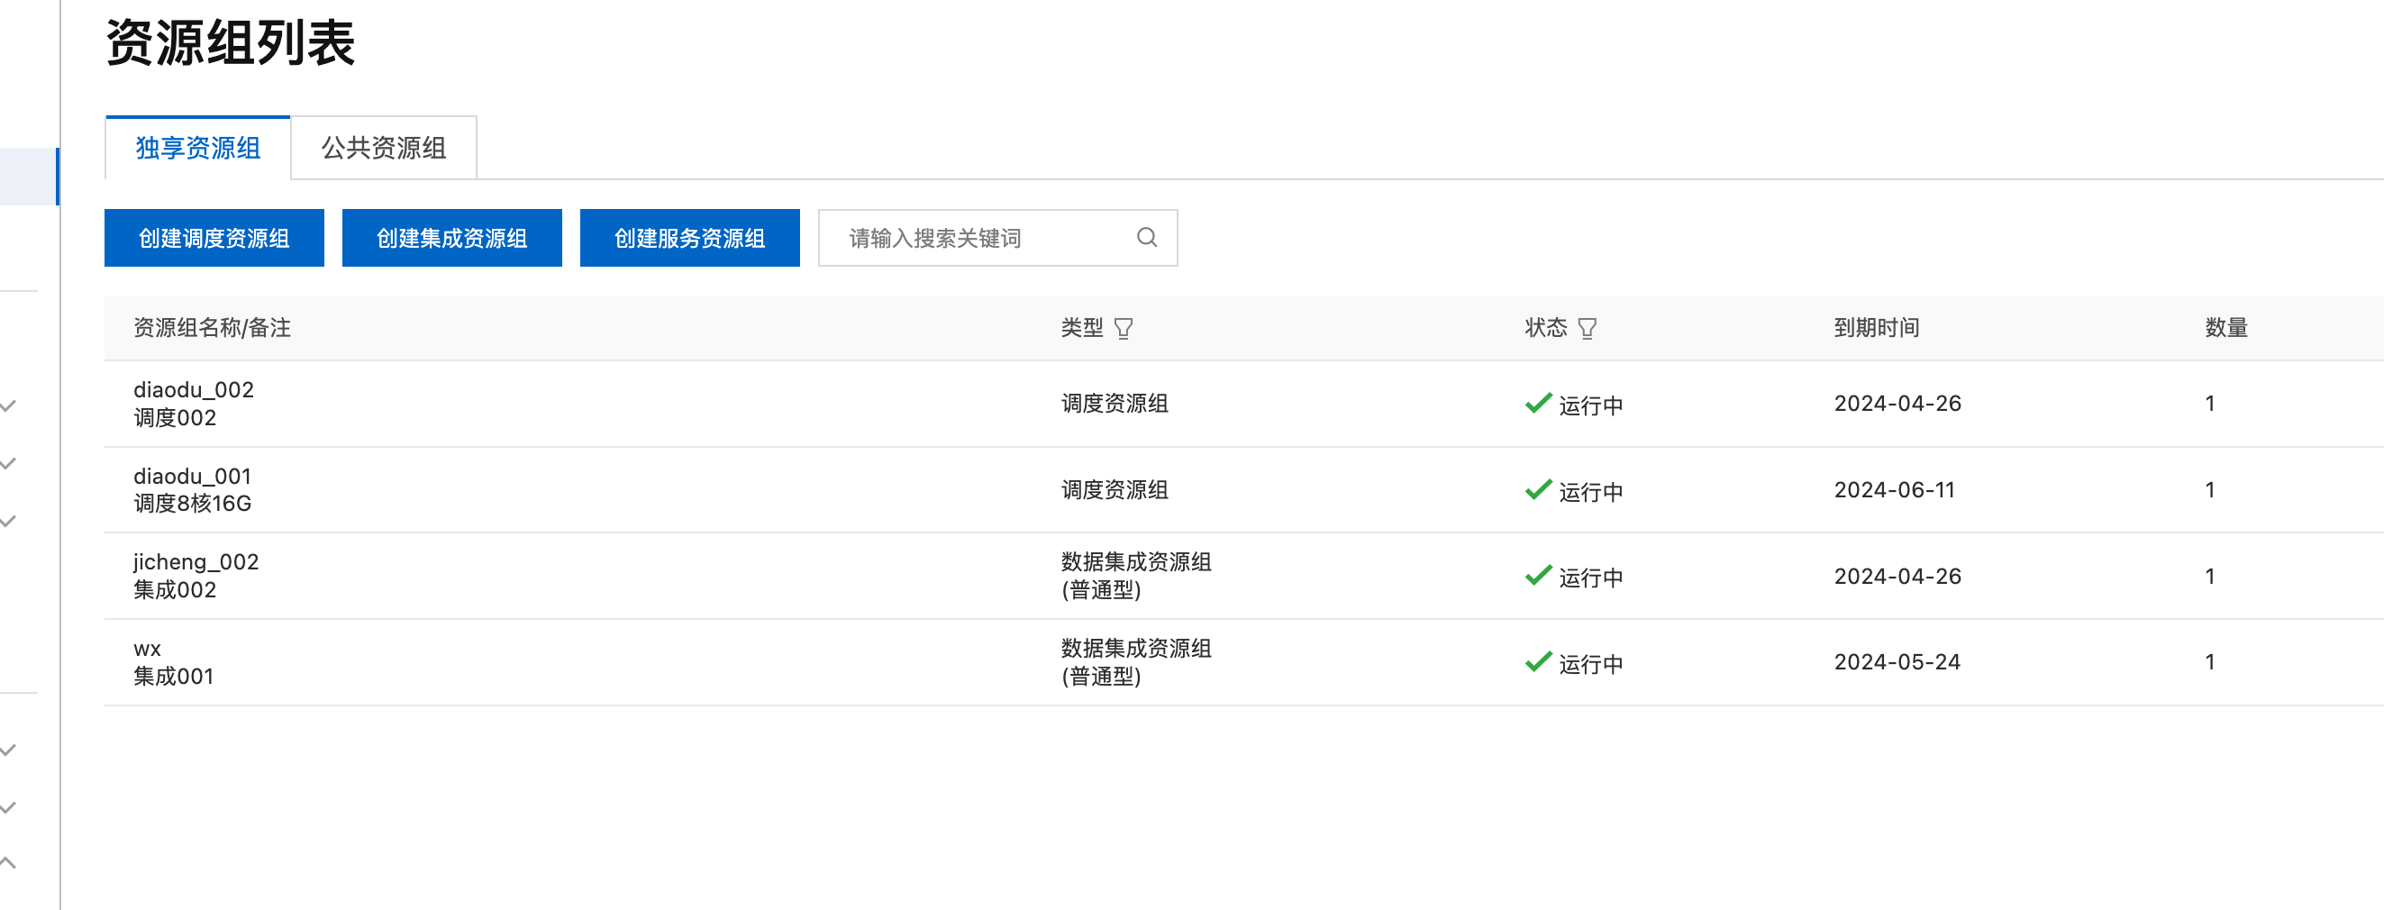Click 创建服务资源组 button
Screen dimensions: 2384x910
pyautogui.click(x=689, y=238)
